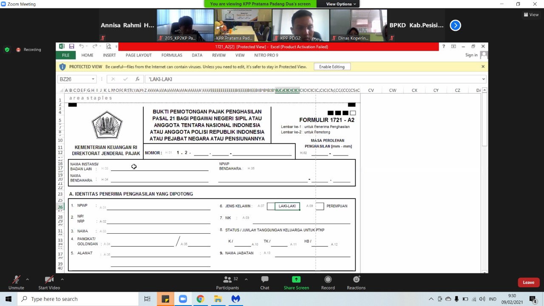This screenshot has height=306, width=544.
Task: Check the PEREMPUAN gender box
Action: pos(320,206)
